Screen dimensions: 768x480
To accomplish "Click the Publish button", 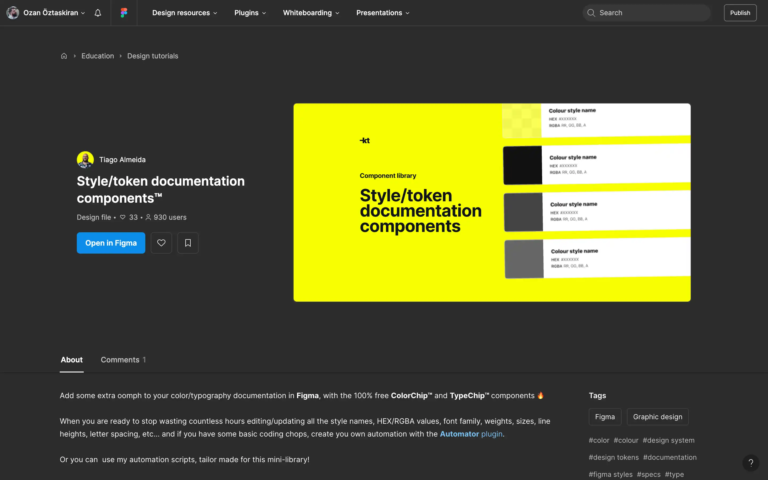I will click(x=740, y=13).
